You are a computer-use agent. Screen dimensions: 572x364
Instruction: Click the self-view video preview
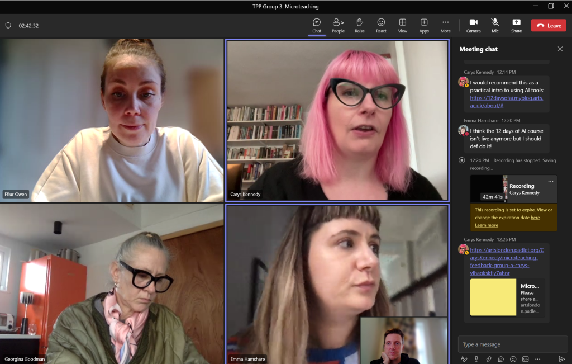404,341
